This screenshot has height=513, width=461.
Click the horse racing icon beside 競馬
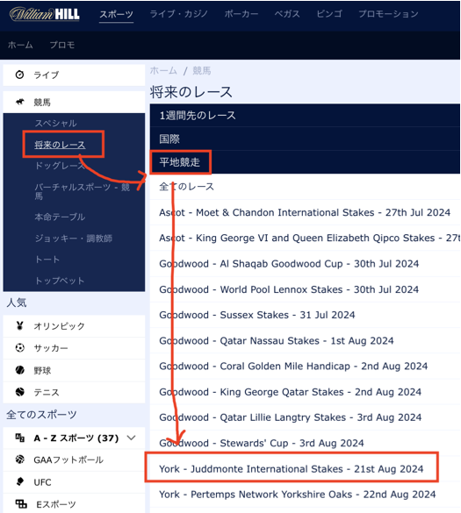tap(20, 102)
